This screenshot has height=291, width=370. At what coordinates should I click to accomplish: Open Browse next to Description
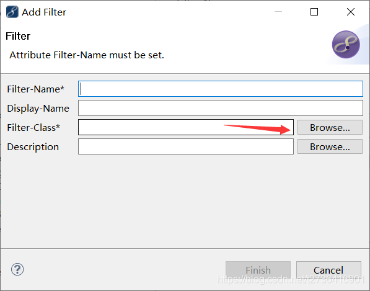(330, 146)
